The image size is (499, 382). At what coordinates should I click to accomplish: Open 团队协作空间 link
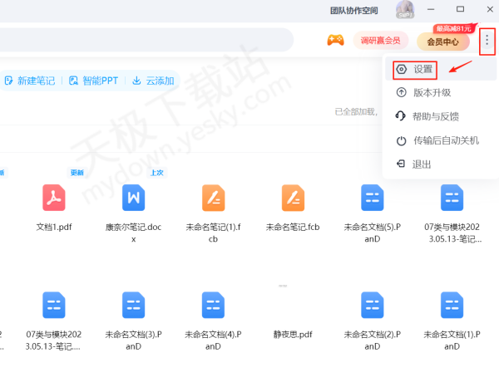click(x=353, y=11)
